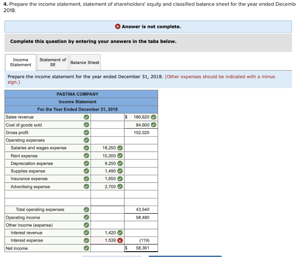Switch to the Statement of SE tab
Image resolution: width=296 pixels, height=257 pixels.
pos(53,62)
